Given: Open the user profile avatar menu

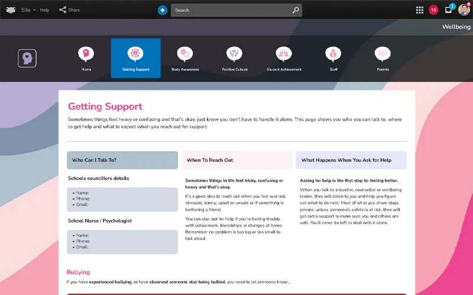Looking at the screenshot, I should 464,10.
